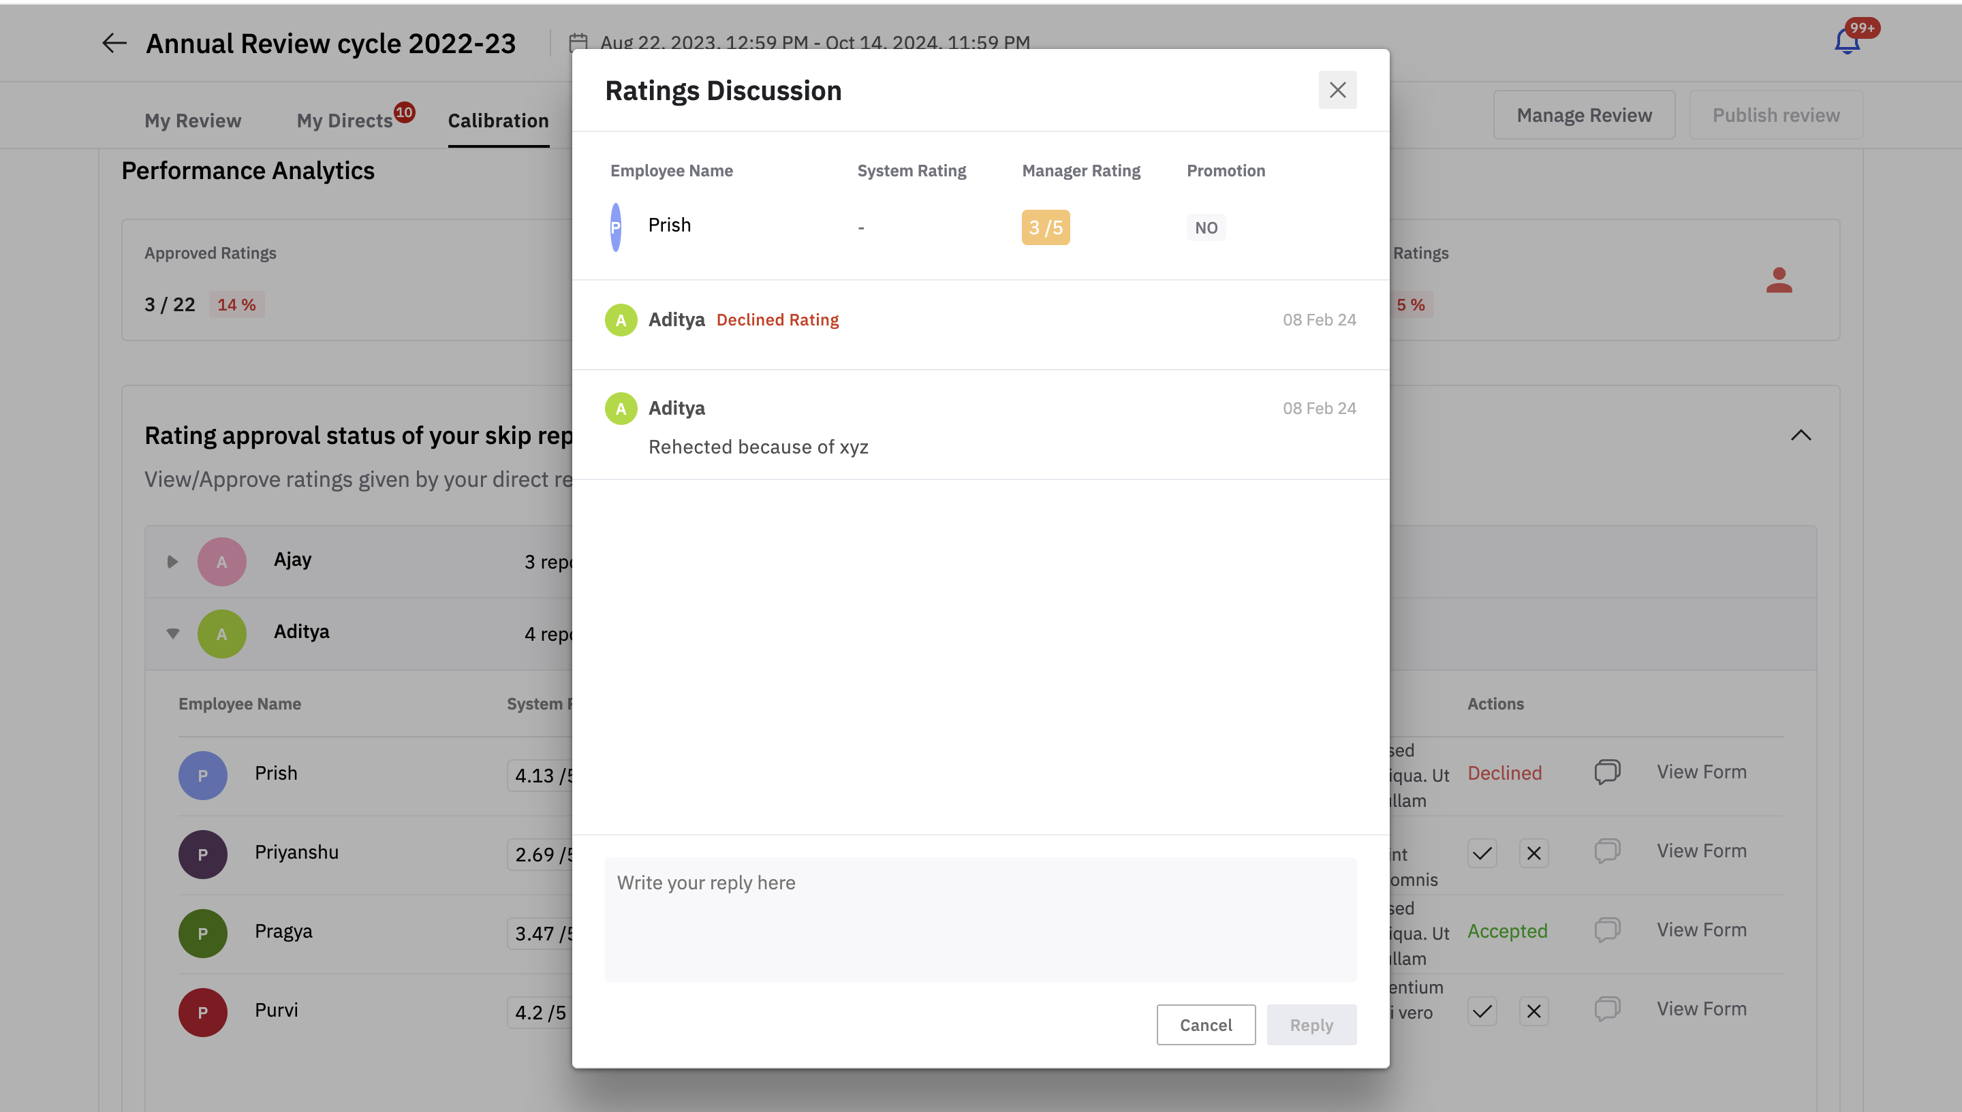Approve Priyanshu's rating with checkmark
This screenshot has height=1112, width=1962.
point(1482,853)
